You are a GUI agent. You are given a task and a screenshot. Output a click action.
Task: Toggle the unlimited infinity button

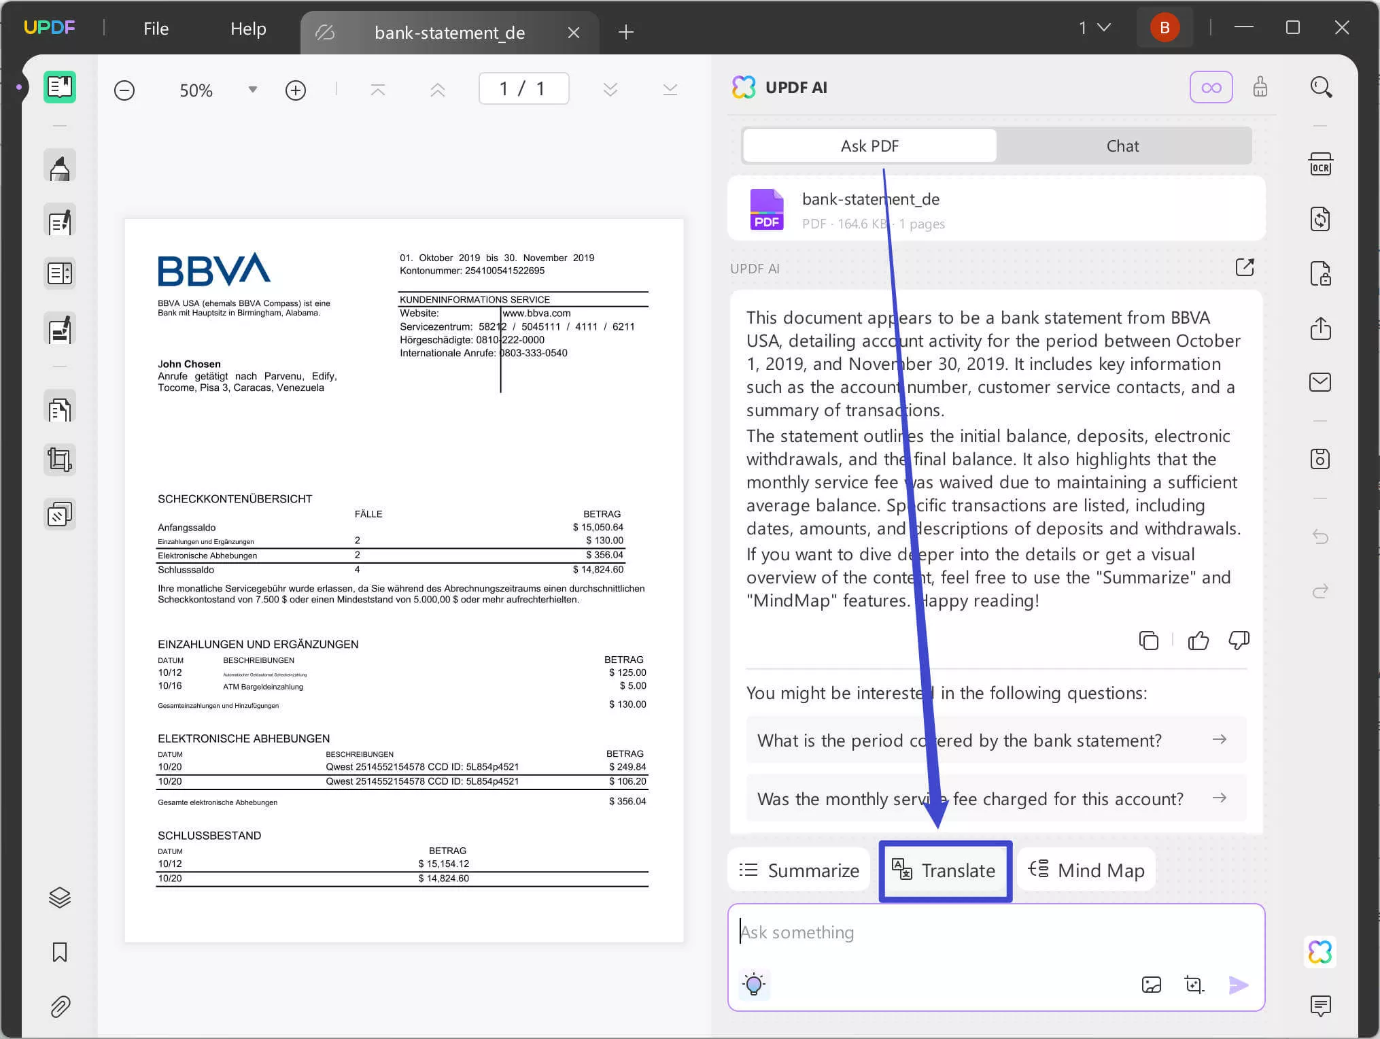point(1211,88)
